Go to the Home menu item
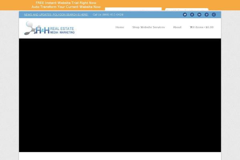This screenshot has height=160, width=240. (120, 27)
